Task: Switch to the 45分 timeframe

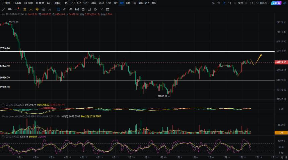Action: coord(101,3)
